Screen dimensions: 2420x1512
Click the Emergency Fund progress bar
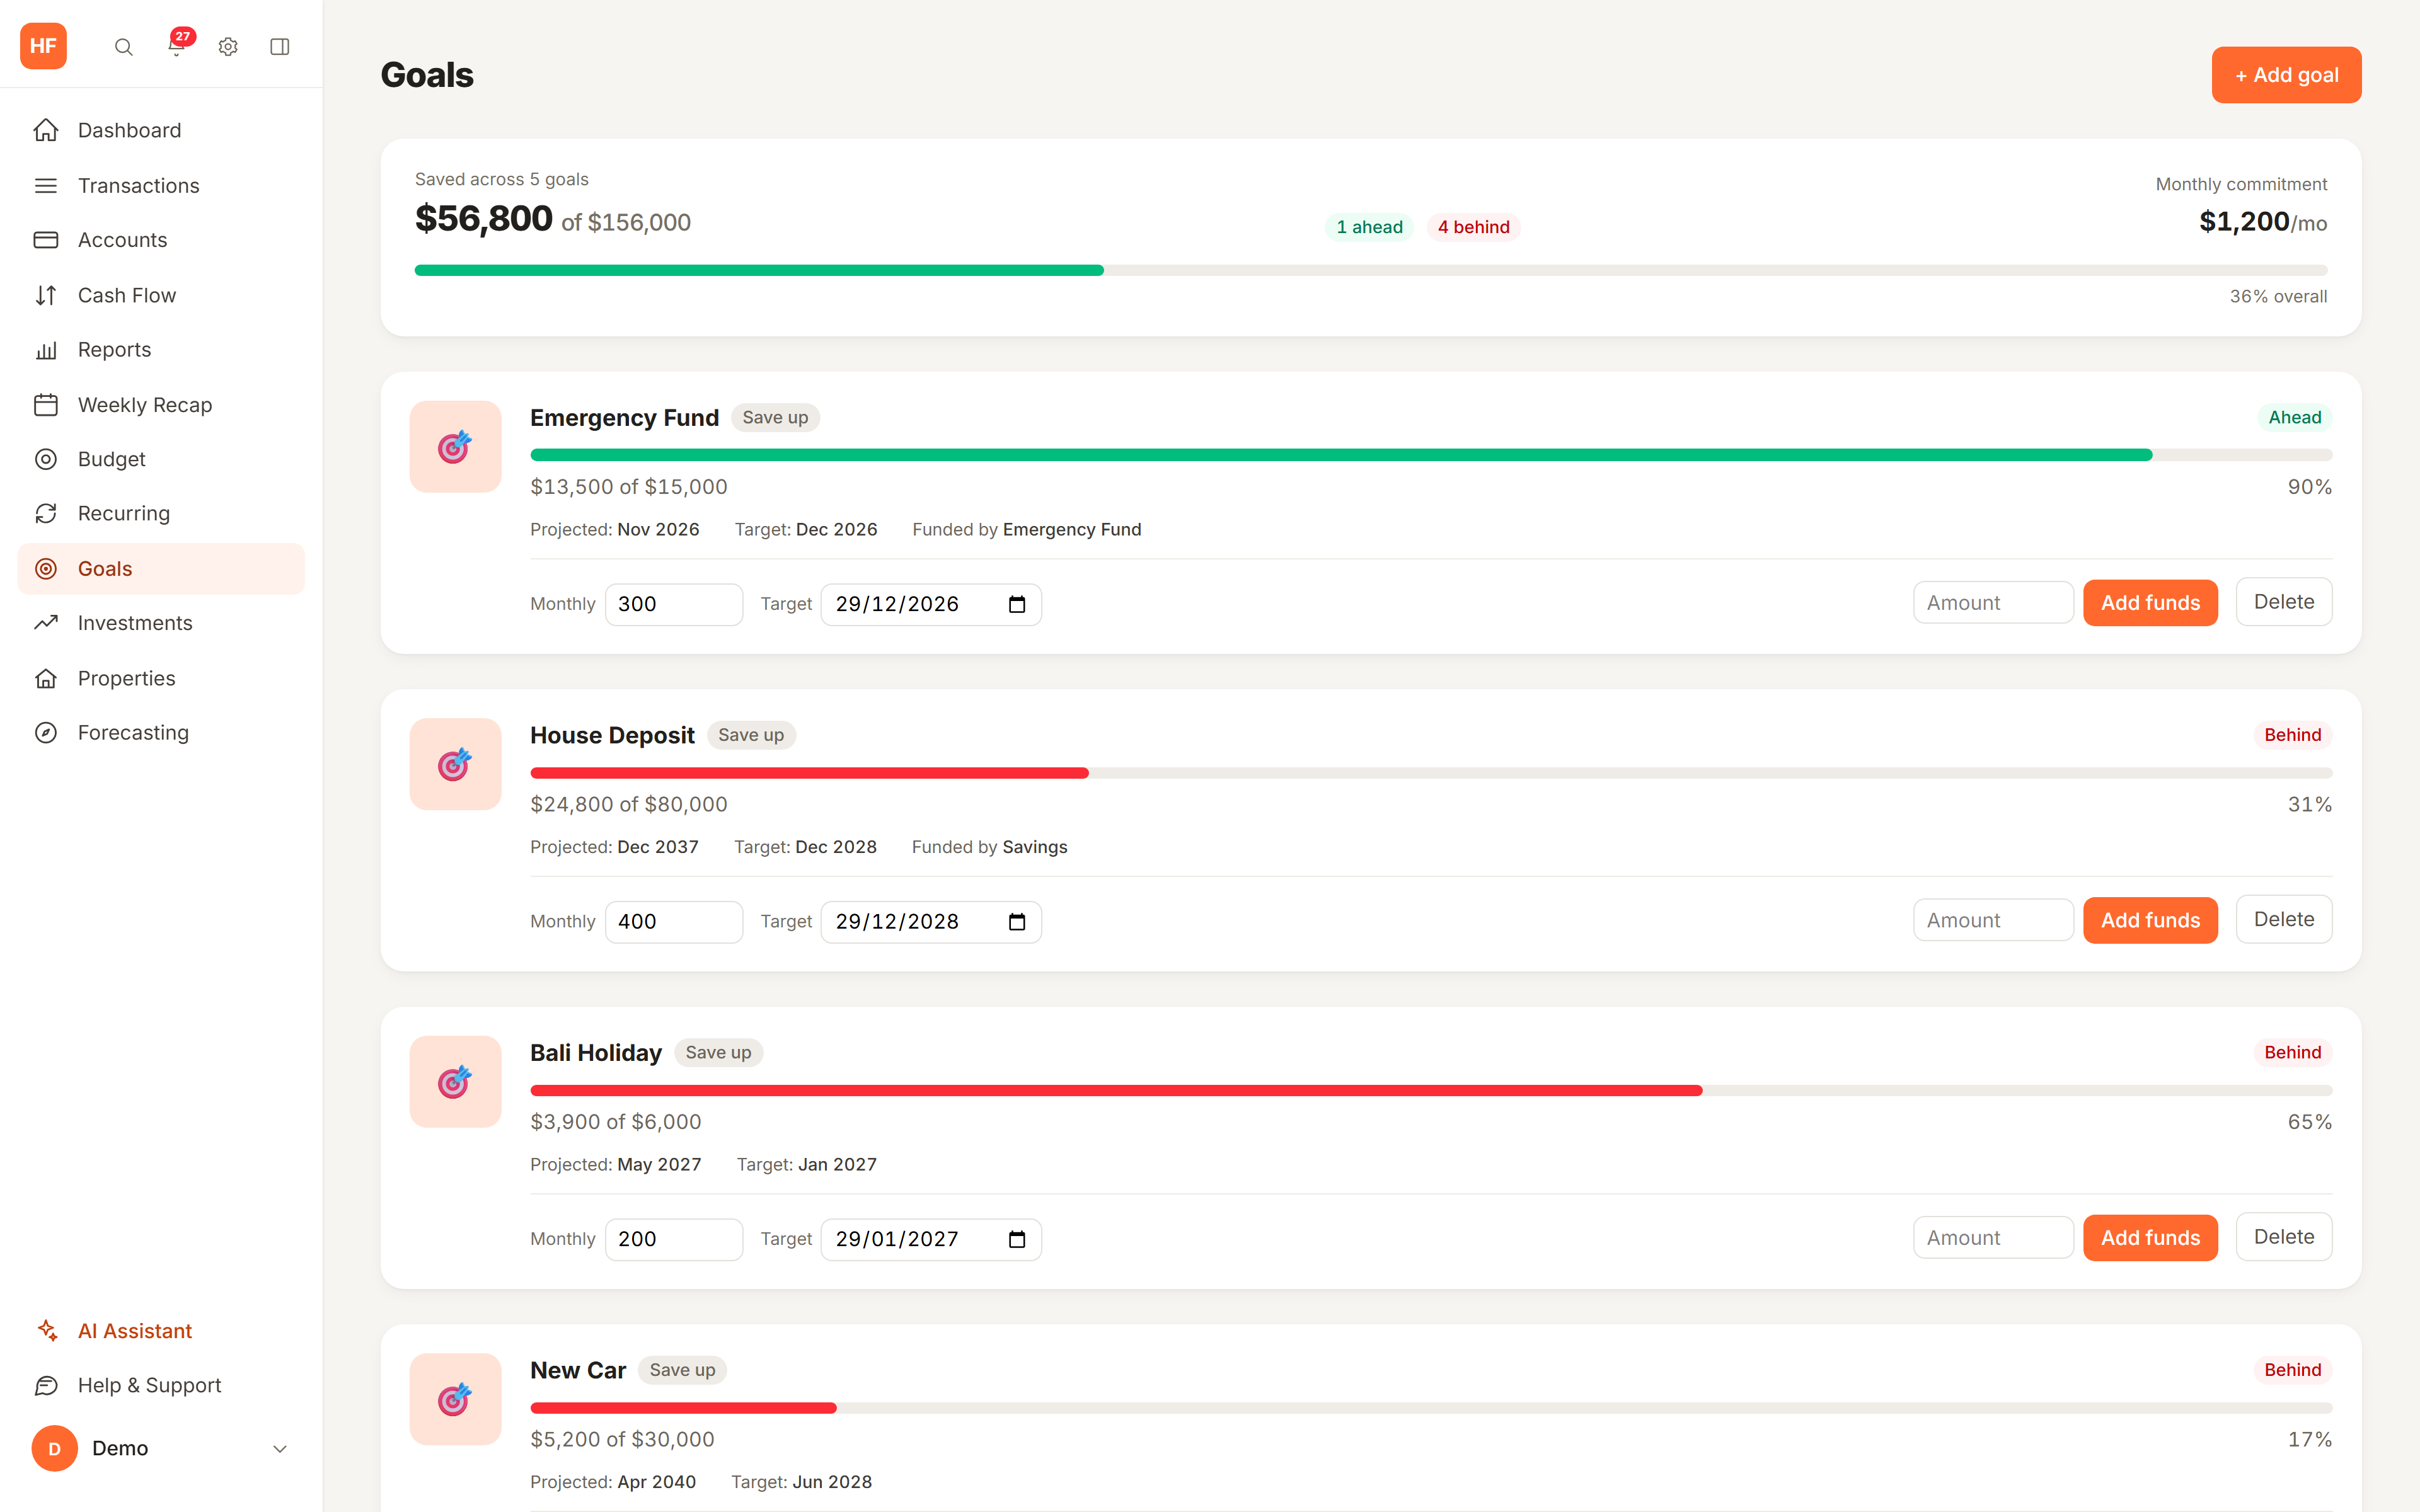pos(1431,455)
